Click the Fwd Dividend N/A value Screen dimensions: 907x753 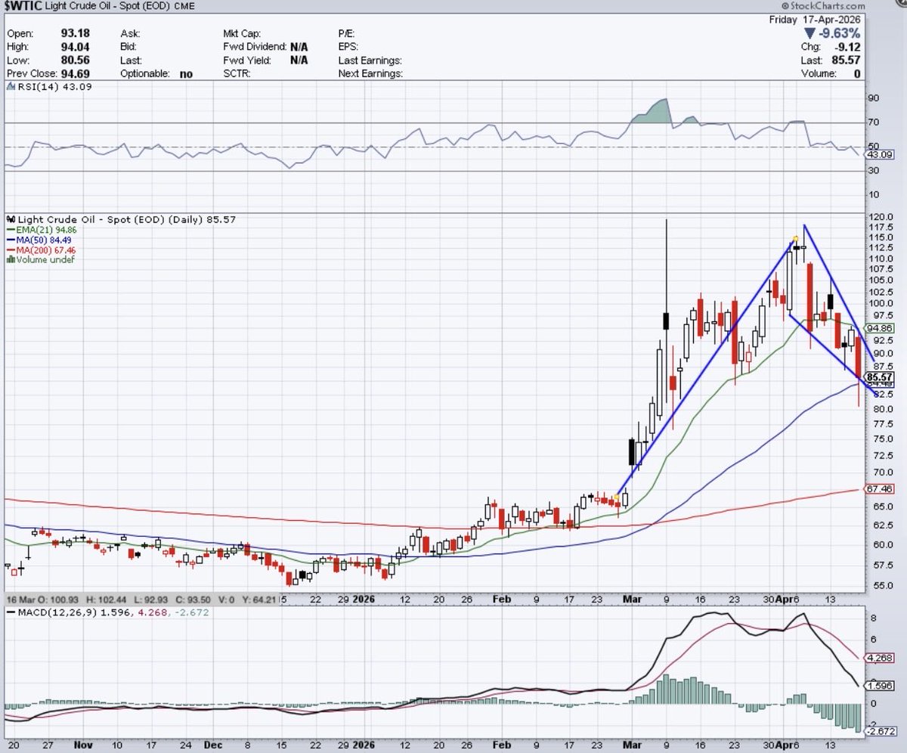(x=299, y=47)
